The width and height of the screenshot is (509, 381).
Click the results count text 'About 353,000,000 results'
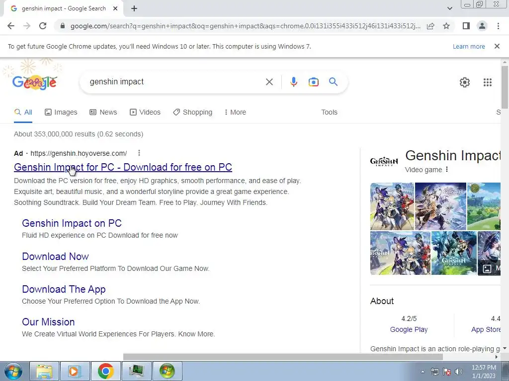(x=55, y=134)
